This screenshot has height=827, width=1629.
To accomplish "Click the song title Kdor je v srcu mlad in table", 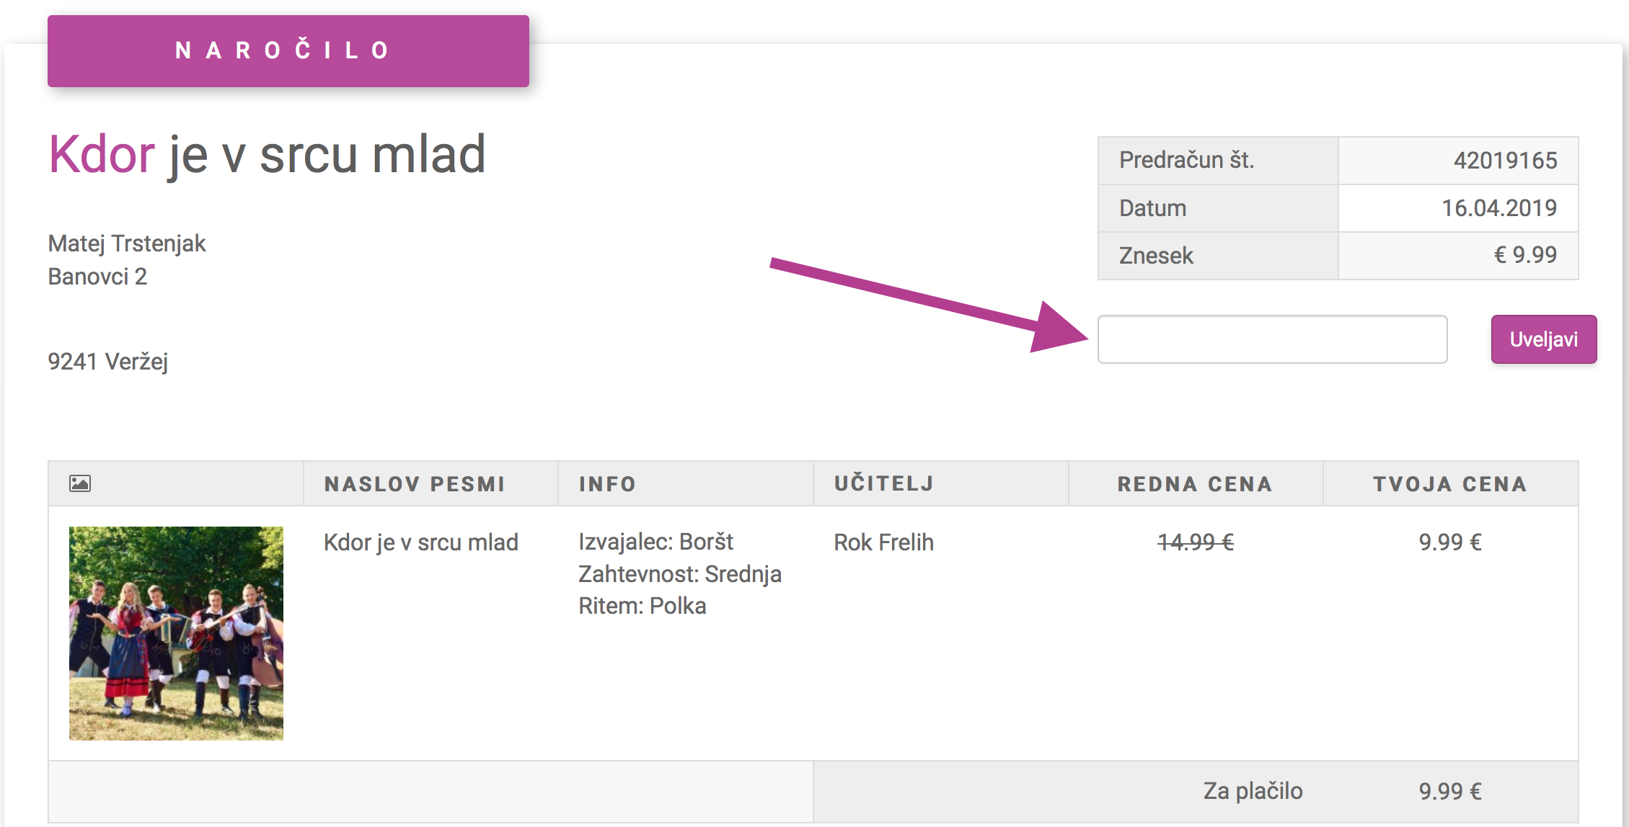I will [x=420, y=542].
